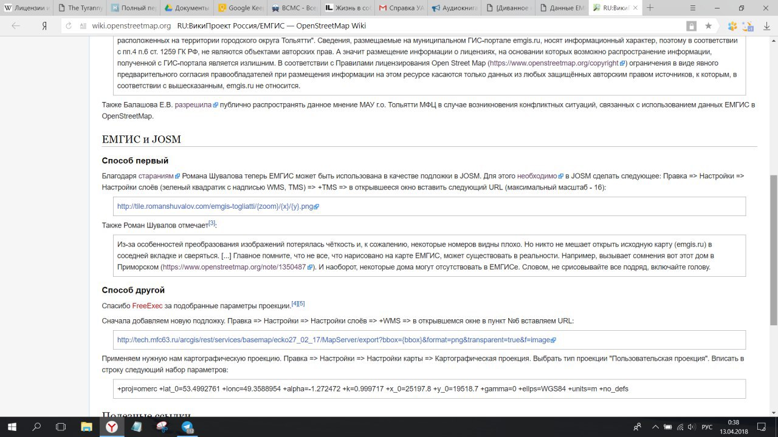
Task: Open the Yandex home button
Action: [44, 26]
